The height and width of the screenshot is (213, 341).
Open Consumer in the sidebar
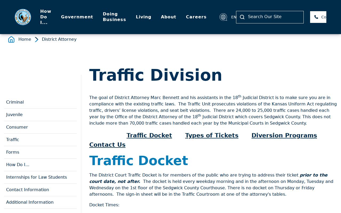[40, 127]
